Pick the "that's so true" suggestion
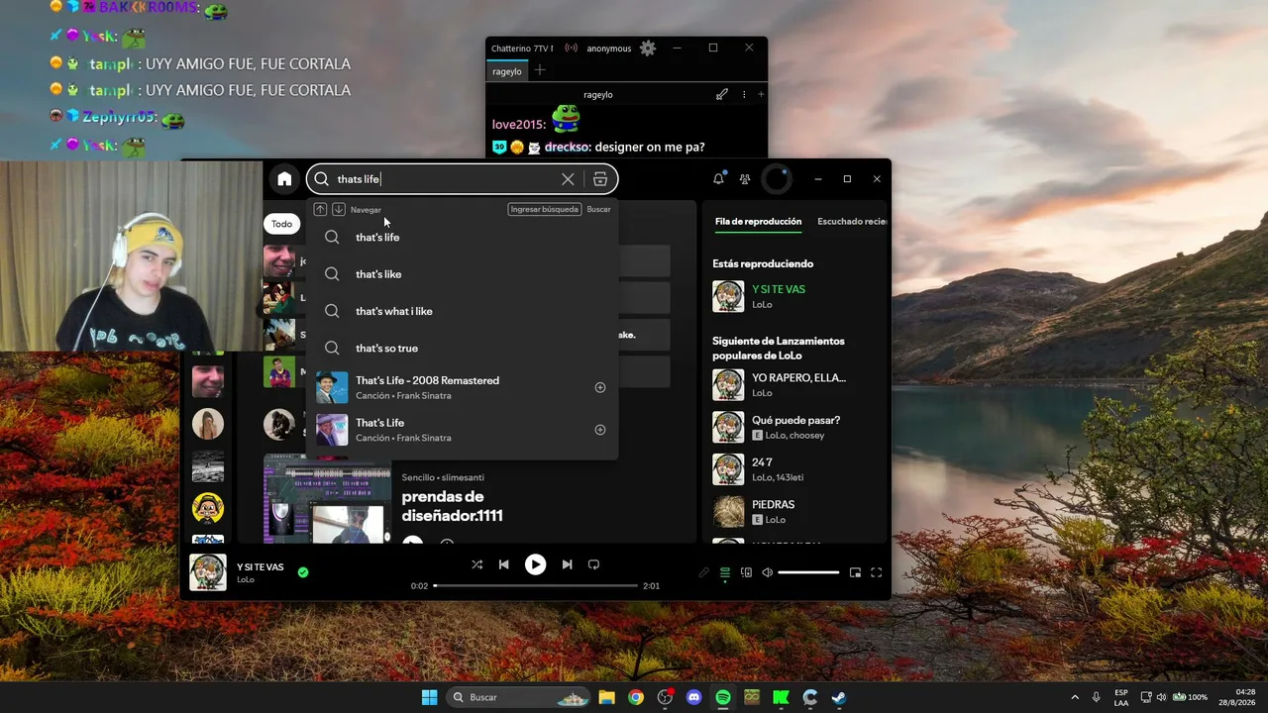 point(463,349)
